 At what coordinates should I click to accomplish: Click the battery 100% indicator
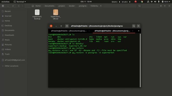165,2
